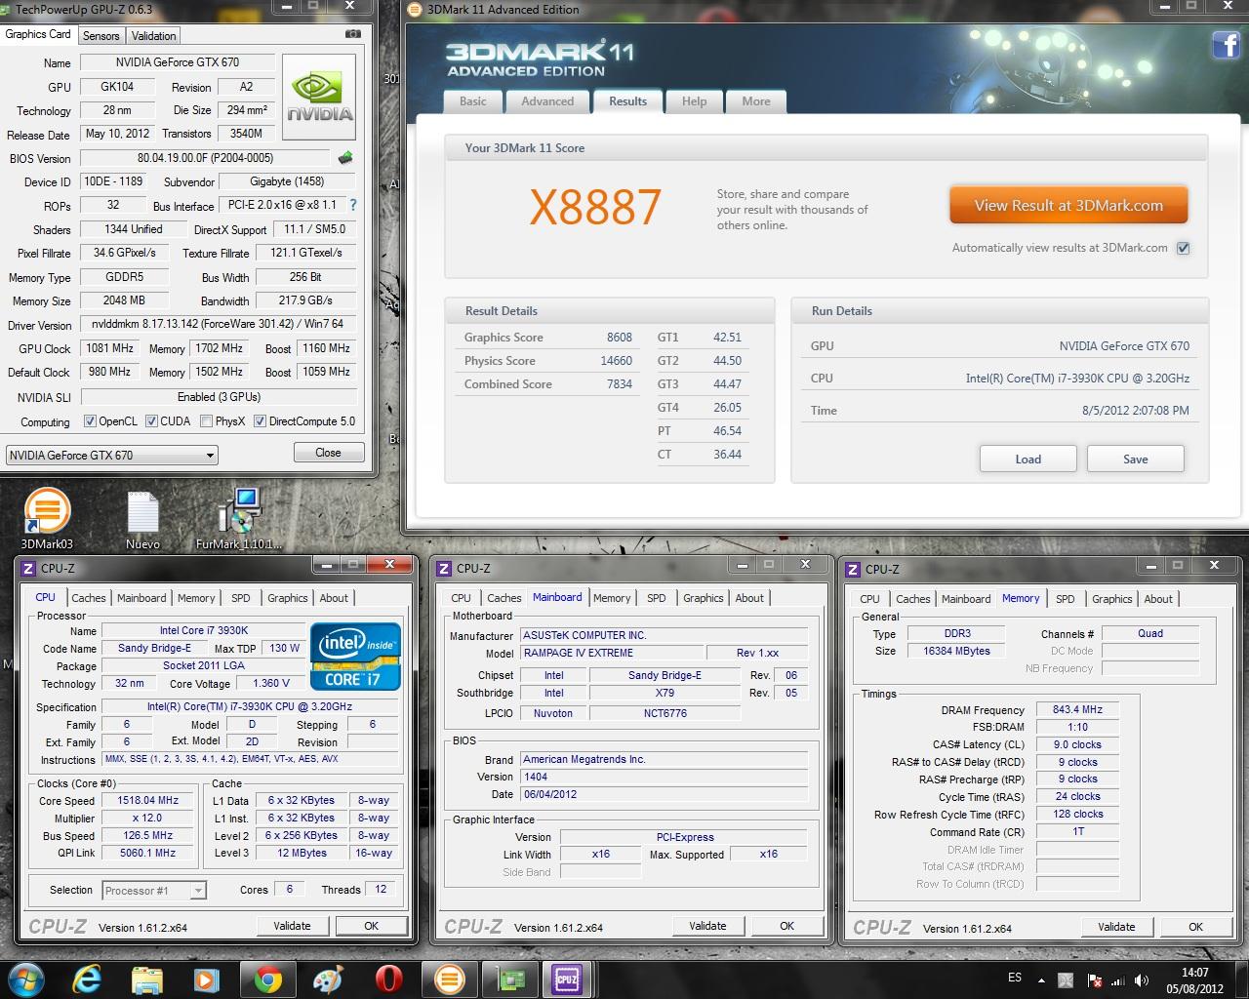Open the Facebook icon in 3DMark 11
The width and height of the screenshot is (1249, 999).
(1225, 45)
